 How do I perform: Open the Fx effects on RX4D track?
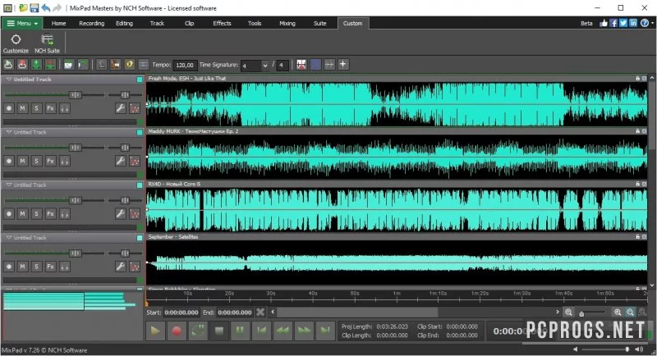50,214
